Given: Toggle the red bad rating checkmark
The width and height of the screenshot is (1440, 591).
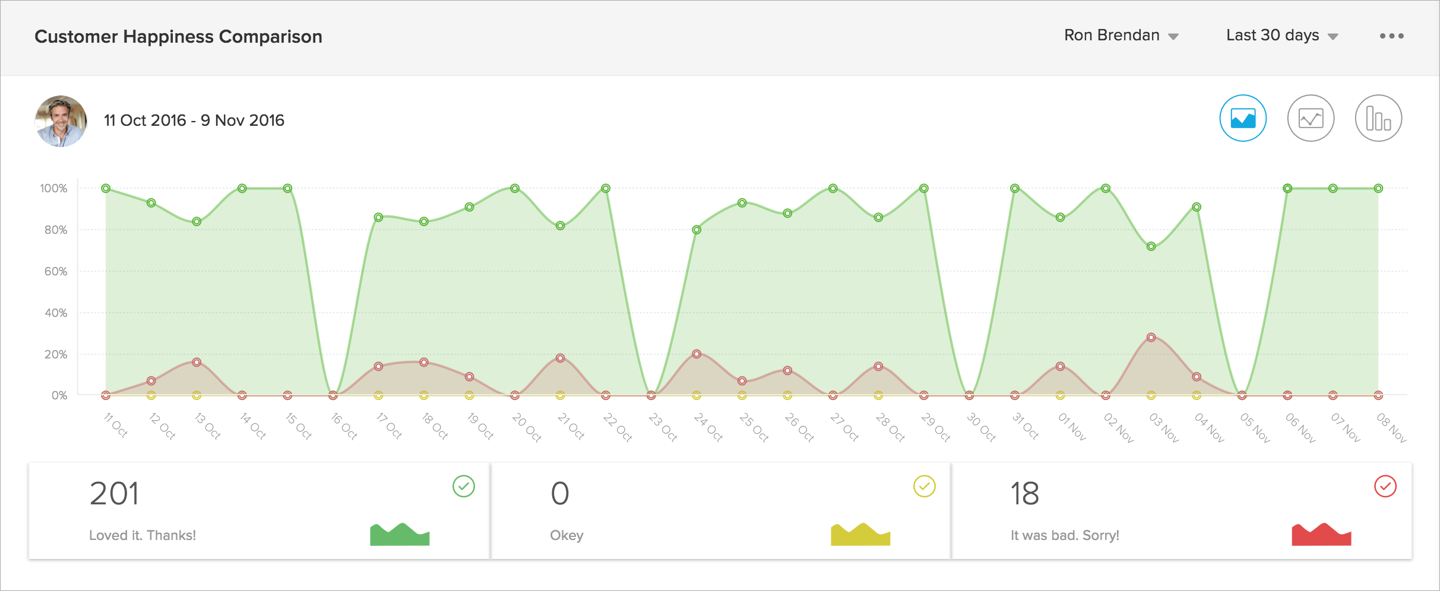Looking at the screenshot, I should tap(1385, 487).
